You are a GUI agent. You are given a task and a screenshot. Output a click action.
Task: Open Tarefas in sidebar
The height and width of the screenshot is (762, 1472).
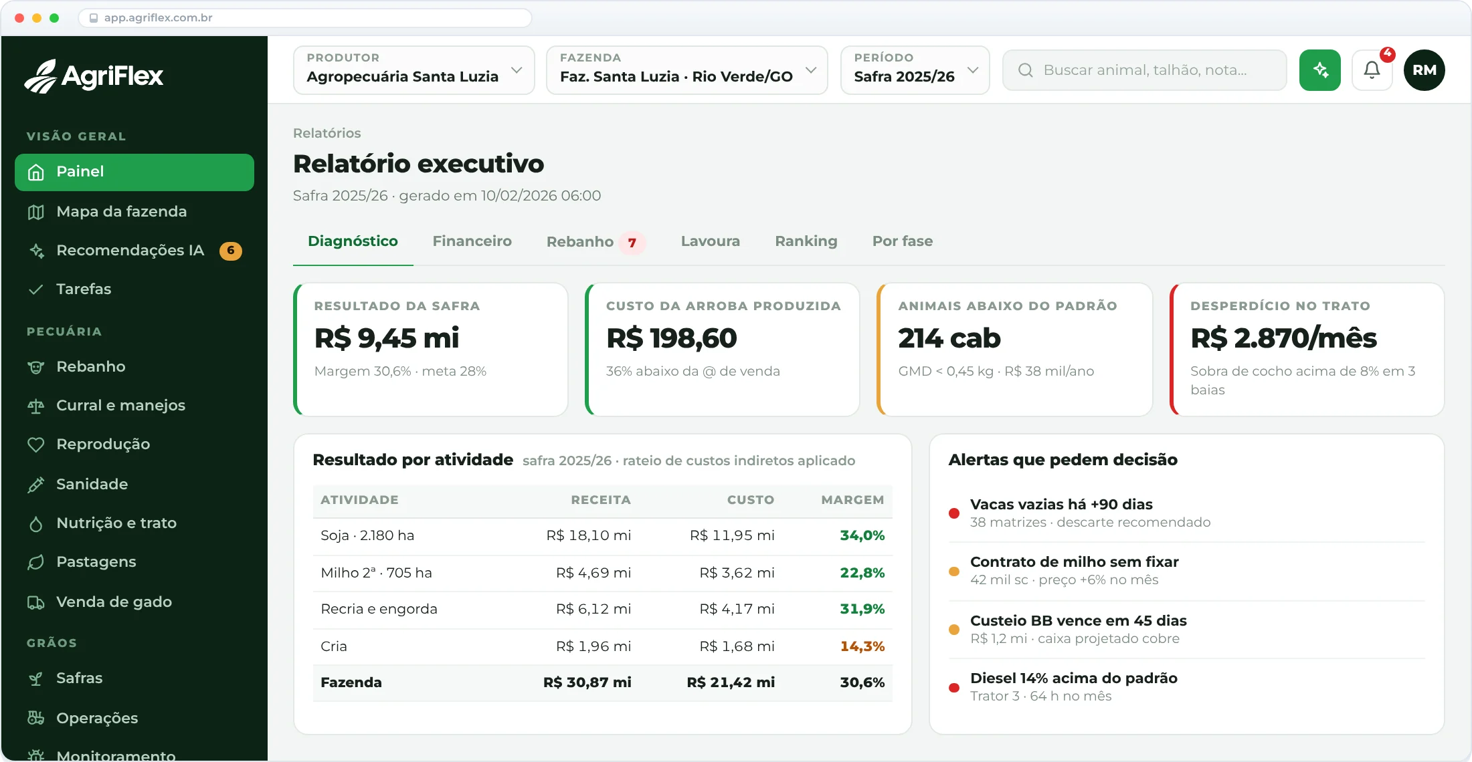coord(134,289)
